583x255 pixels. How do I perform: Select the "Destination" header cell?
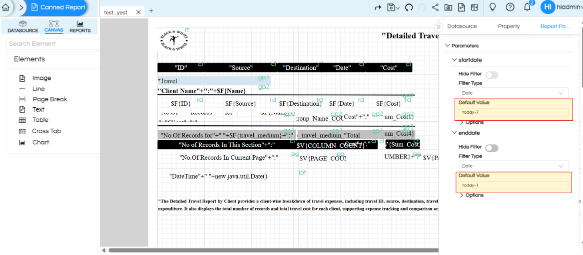(301, 67)
